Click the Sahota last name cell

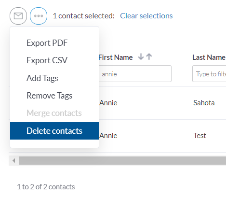pyautogui.click(x=204, y=103)
